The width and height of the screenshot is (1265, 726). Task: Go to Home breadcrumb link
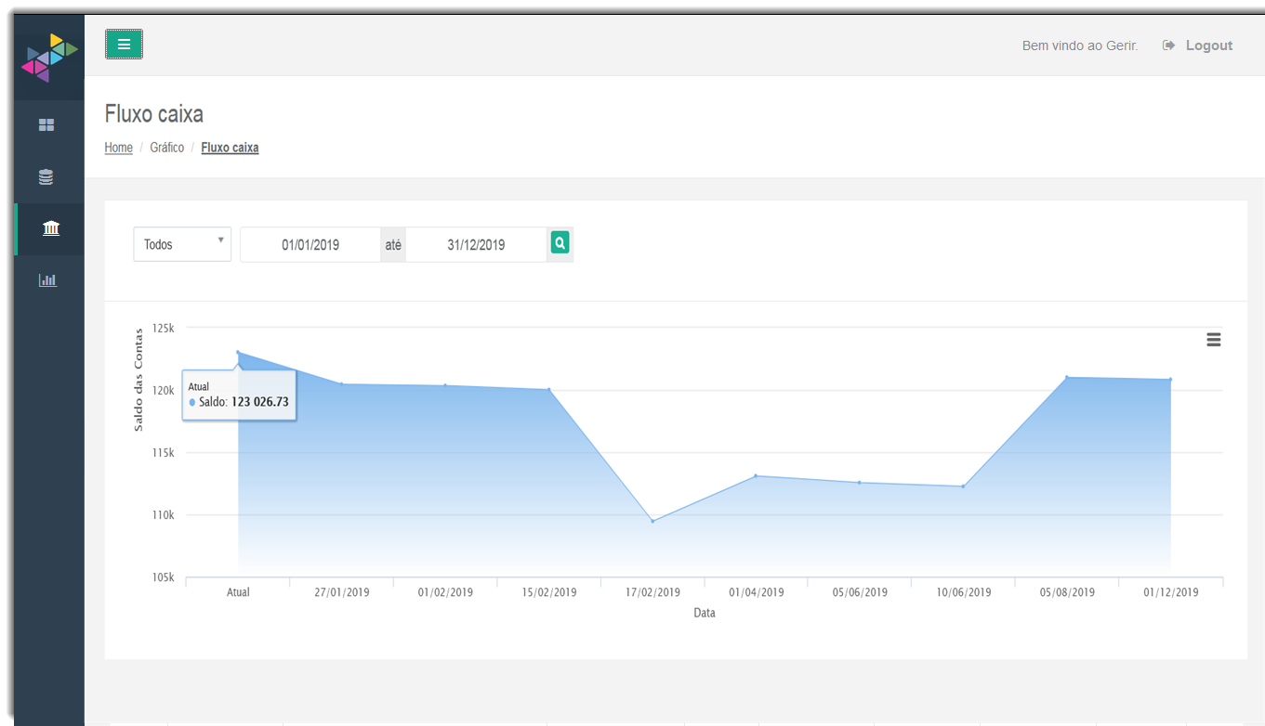point(119,148)
